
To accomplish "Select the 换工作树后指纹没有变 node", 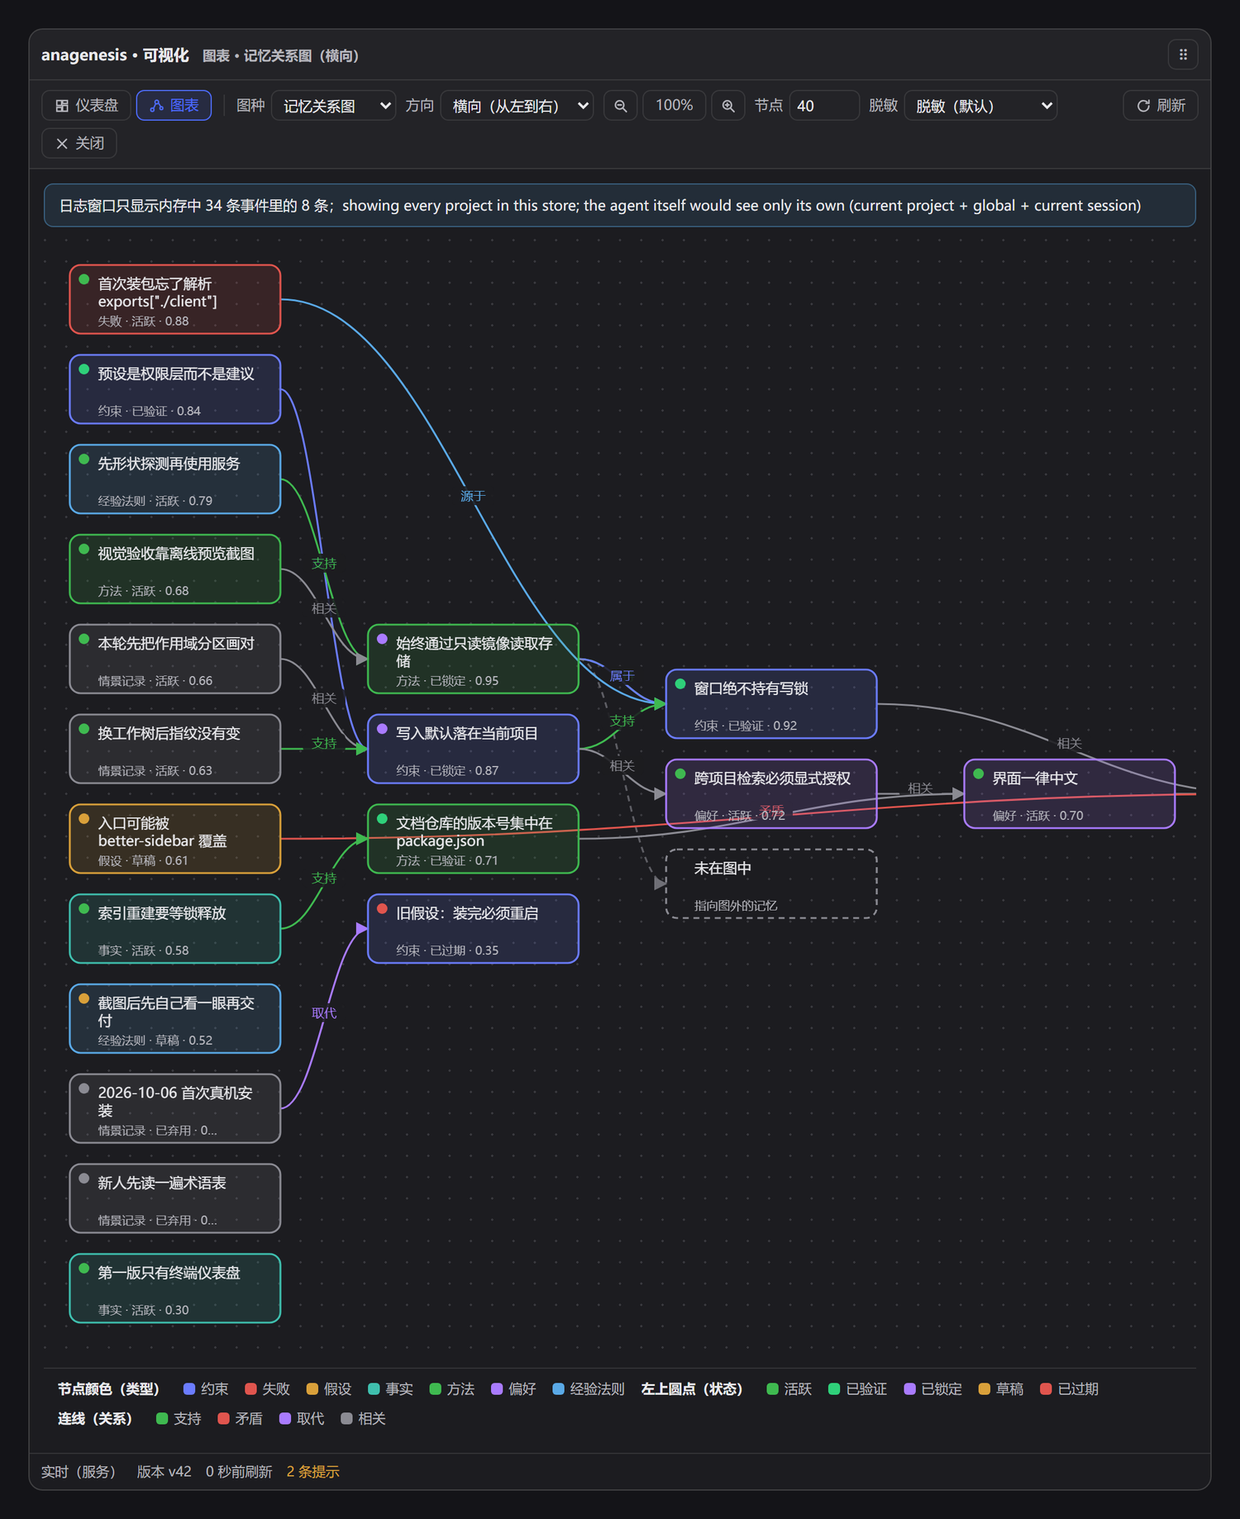I will point(175,749).
